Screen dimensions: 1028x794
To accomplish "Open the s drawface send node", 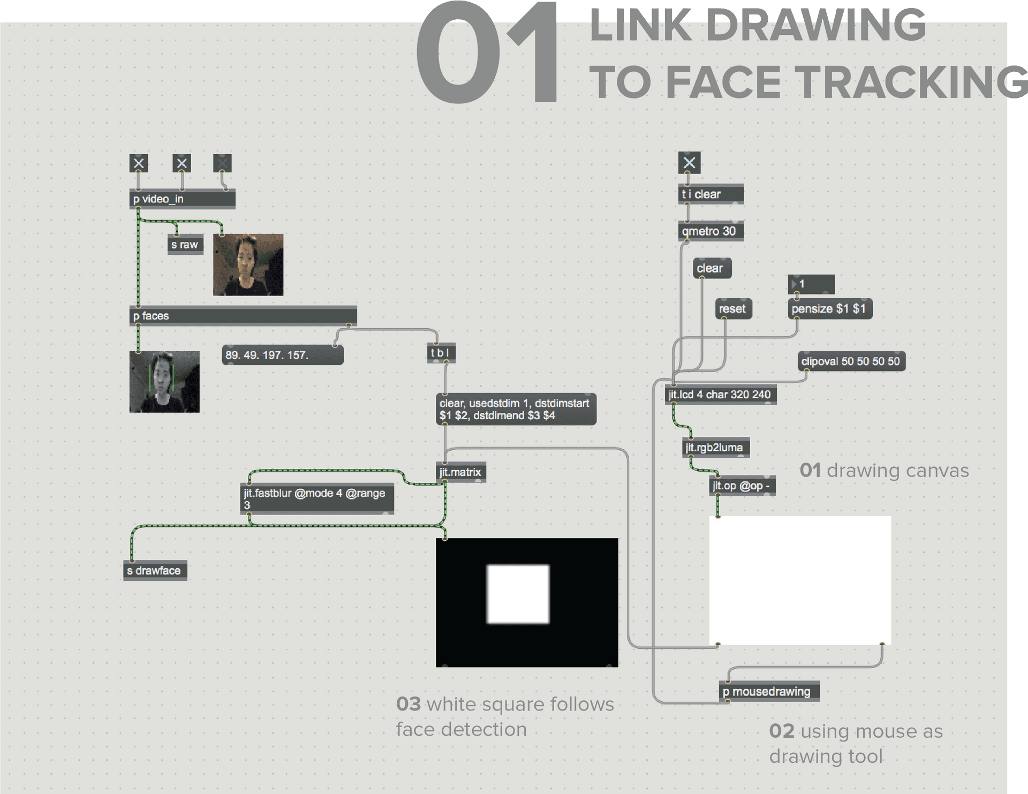I will coord(161,567).
